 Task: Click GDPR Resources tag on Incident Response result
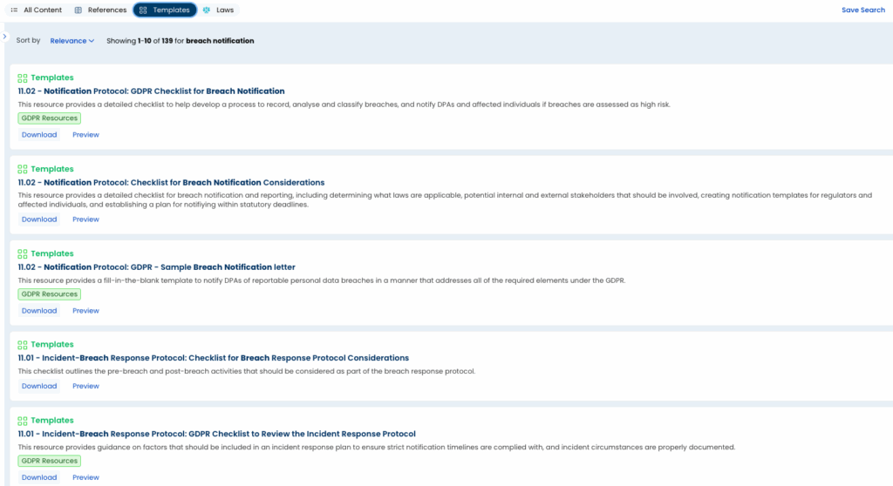tap(50, 461)
